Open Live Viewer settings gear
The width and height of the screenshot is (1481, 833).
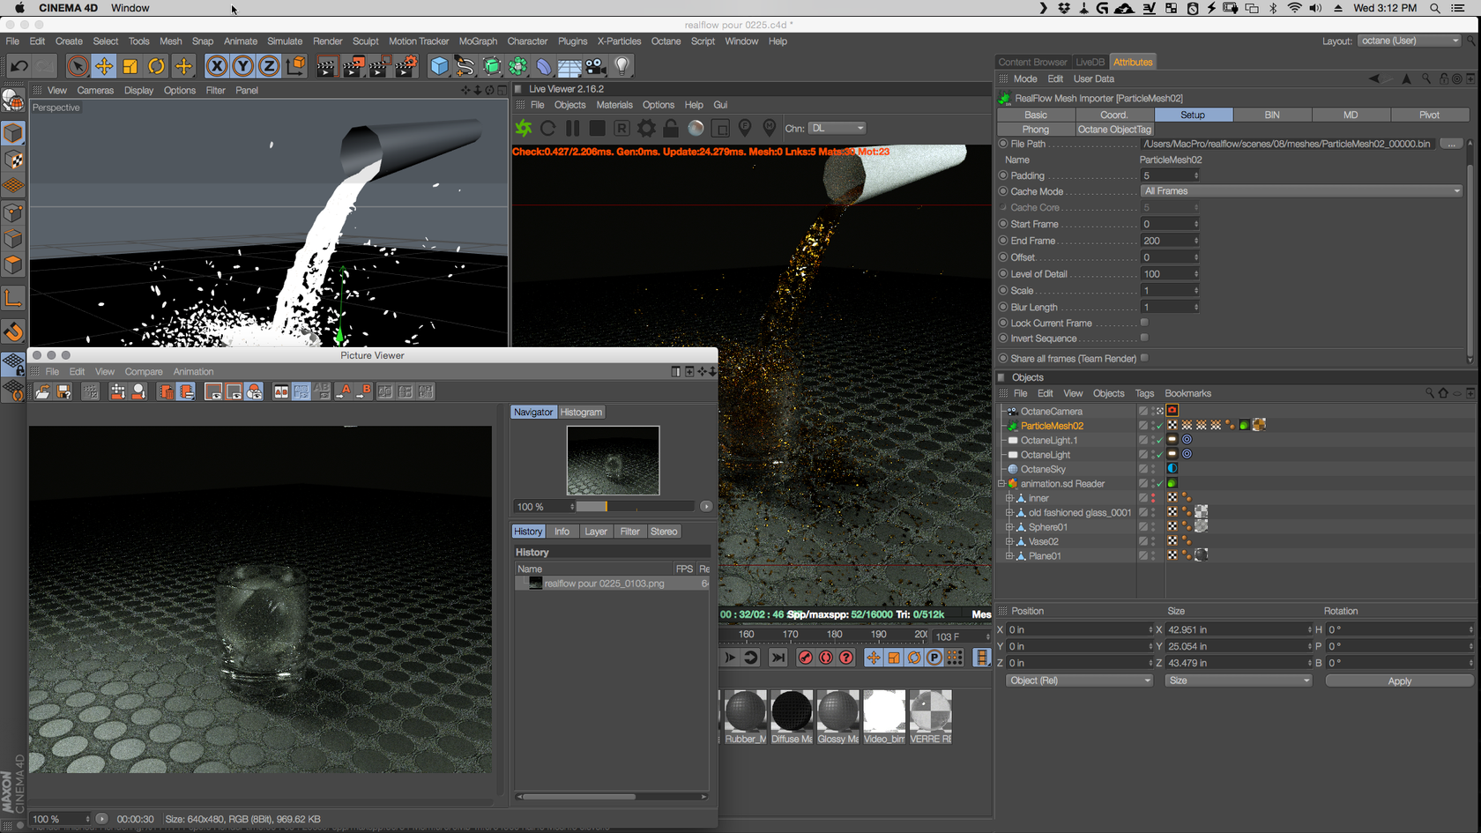click(646, 129)
